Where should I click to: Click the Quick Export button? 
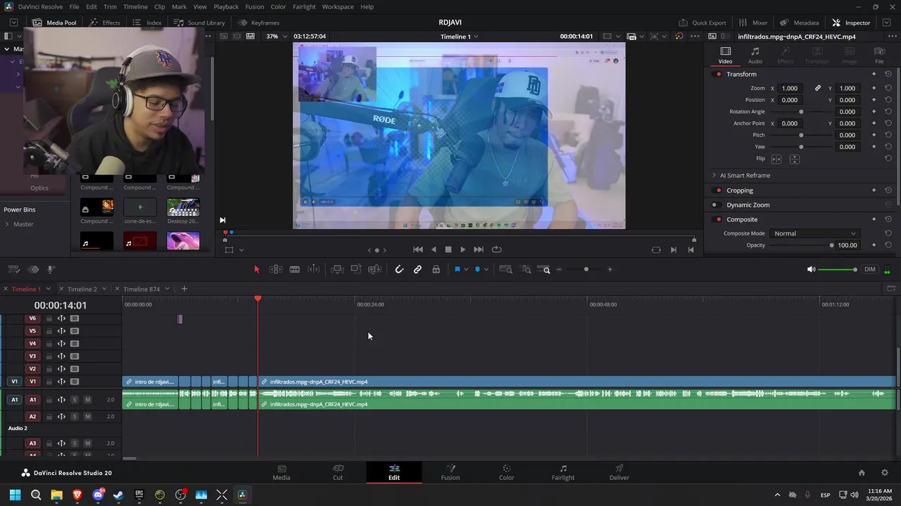[702, 22]
